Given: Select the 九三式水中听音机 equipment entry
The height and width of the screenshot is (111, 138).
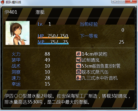Looking at the screenshot, I should point(97,78).
